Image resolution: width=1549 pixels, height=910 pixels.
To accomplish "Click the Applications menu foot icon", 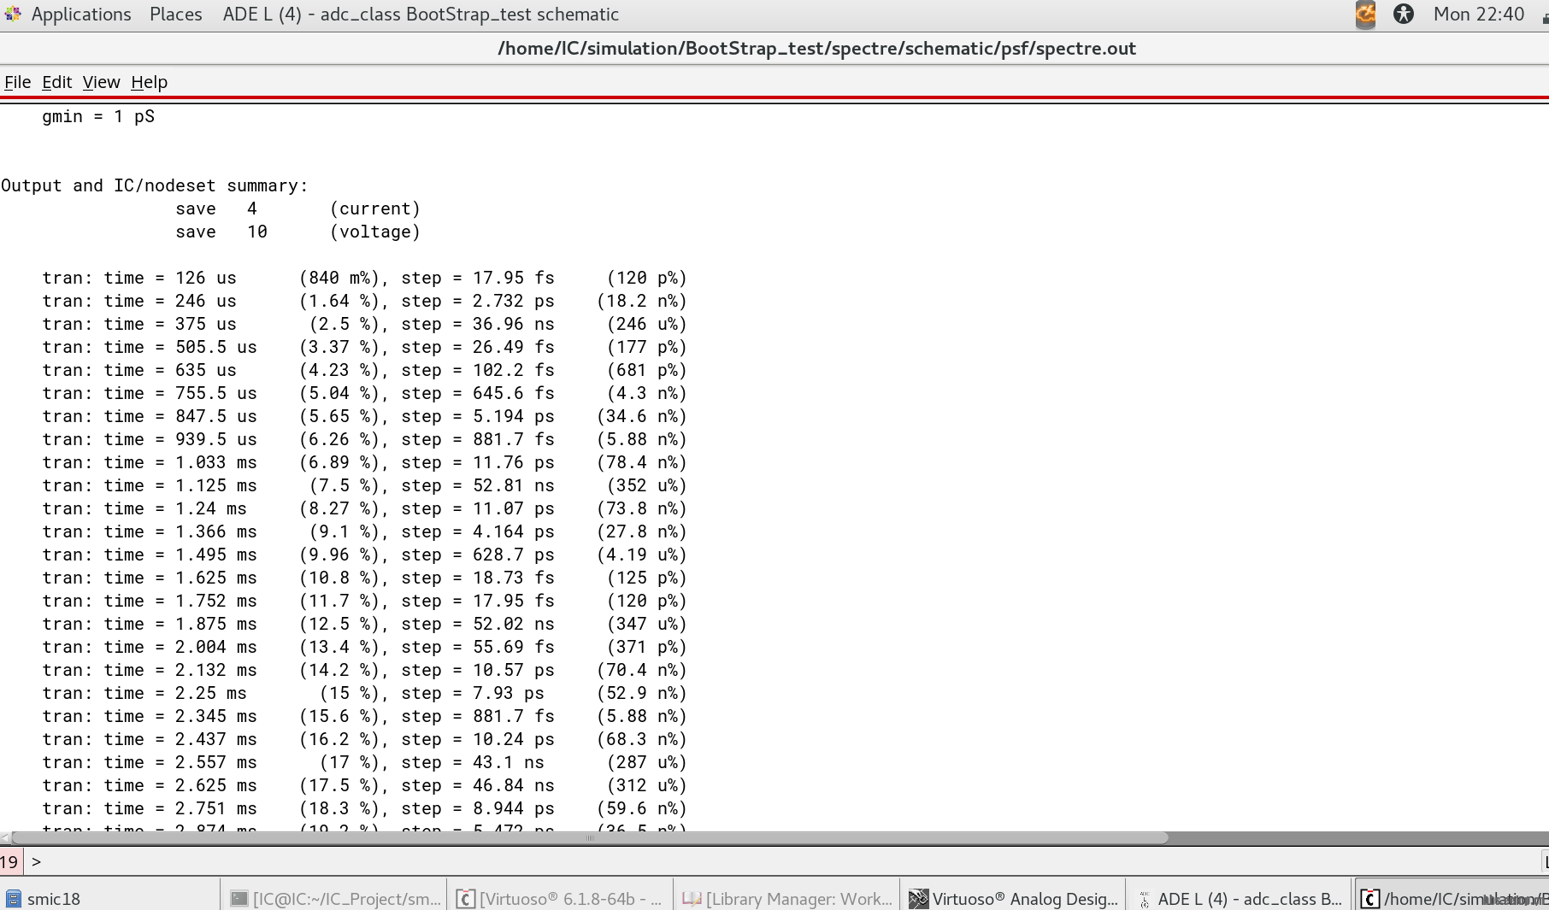I will 13,15.
